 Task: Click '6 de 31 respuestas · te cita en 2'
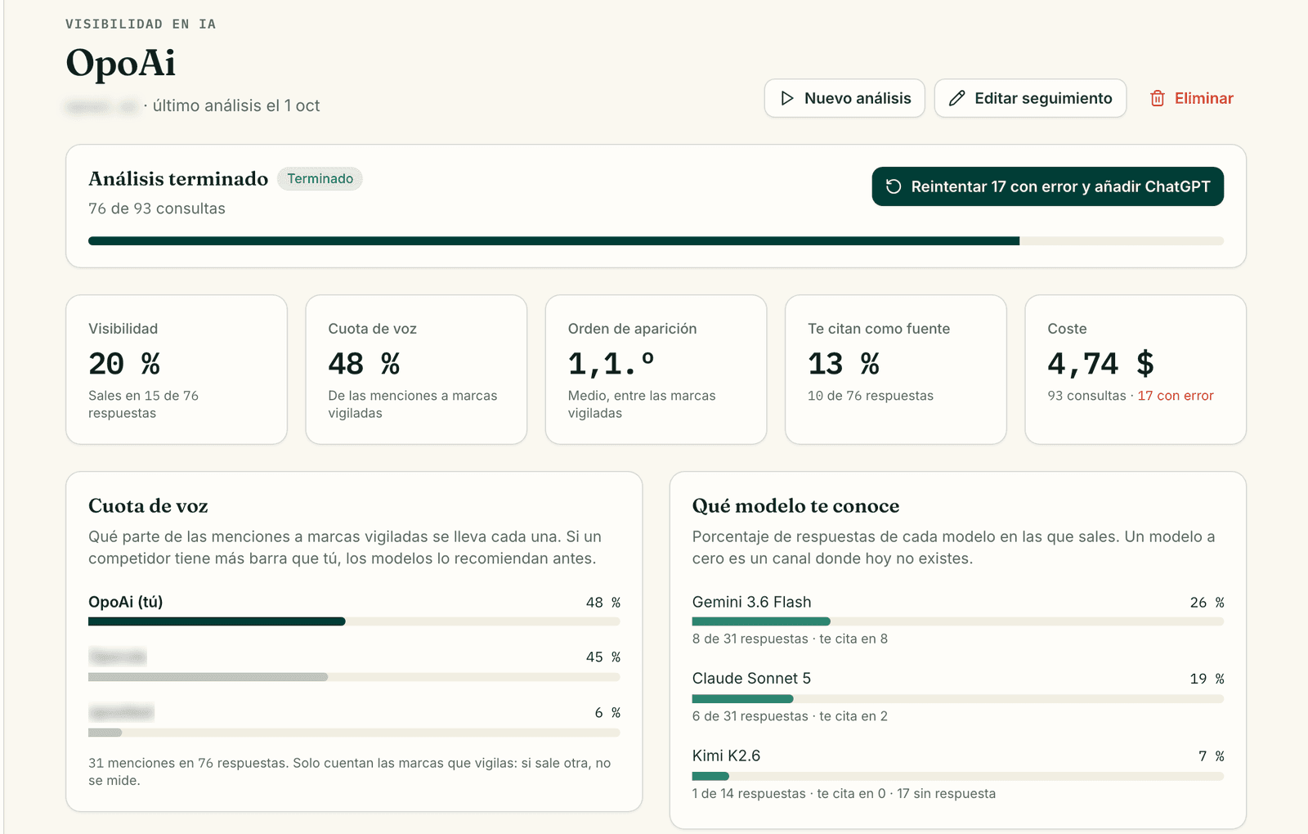(790, 716)
